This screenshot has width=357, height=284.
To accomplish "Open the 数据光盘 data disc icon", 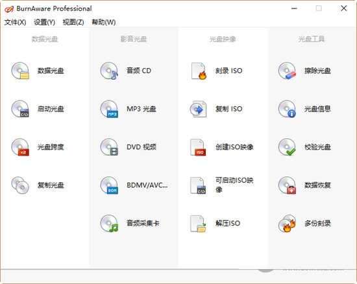I will [x=20, y=71].
